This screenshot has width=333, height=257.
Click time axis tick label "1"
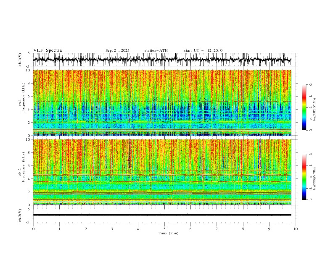click(59, 229)
